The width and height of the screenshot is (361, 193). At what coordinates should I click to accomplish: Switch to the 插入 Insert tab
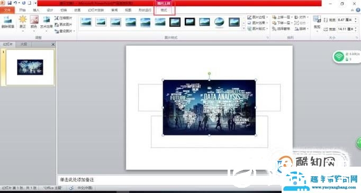pyautogui.click(x=36, y=10)
